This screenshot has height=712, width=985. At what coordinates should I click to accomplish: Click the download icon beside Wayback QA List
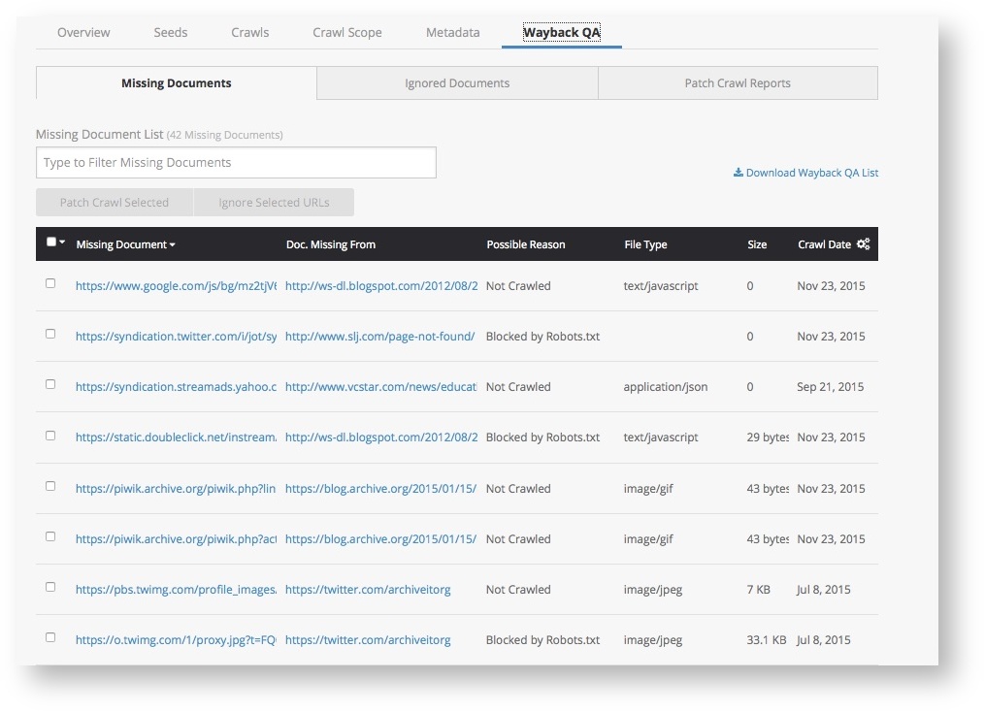coord(738,173)
